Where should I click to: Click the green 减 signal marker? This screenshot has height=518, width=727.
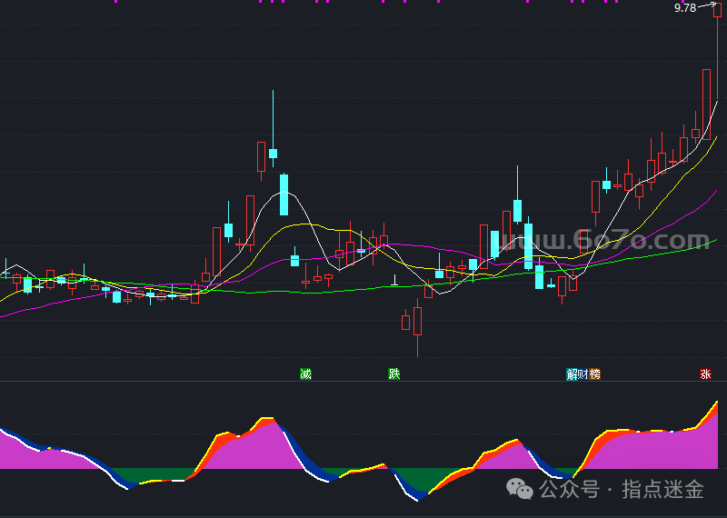coord(305,374)
